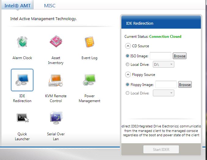
Task: Click the ISO Image path field
Action: pyautogui.click(x=161, y=56)
